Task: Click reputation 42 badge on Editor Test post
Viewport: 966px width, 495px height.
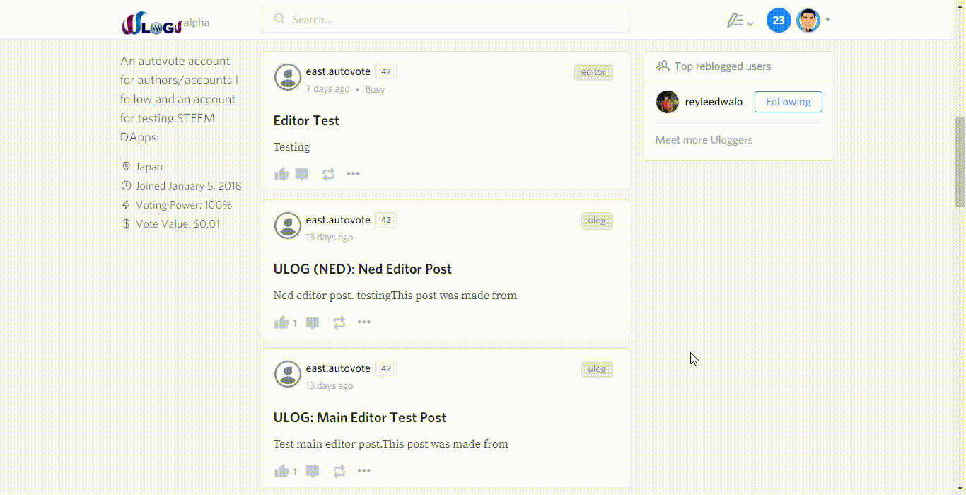Action: click(386, 71)
